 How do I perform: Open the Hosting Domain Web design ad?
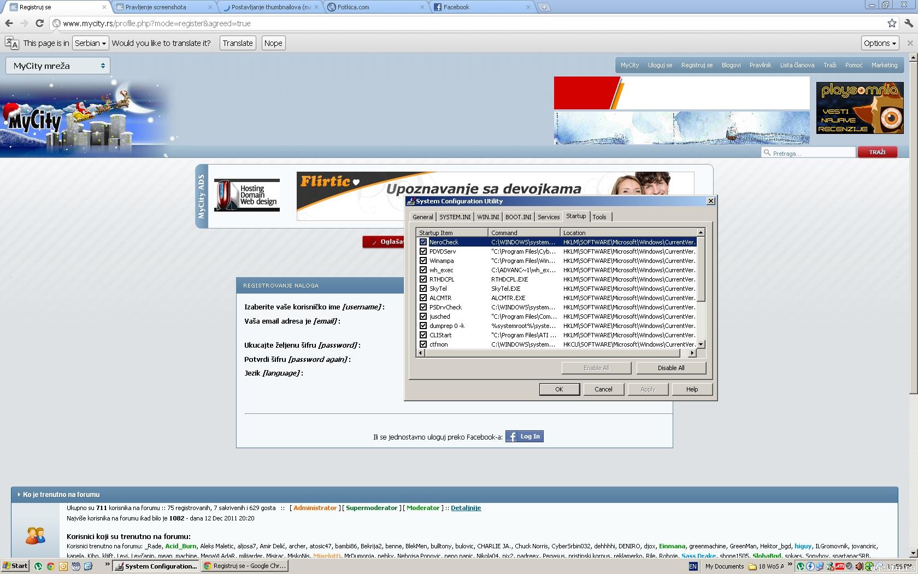[247, 195]
